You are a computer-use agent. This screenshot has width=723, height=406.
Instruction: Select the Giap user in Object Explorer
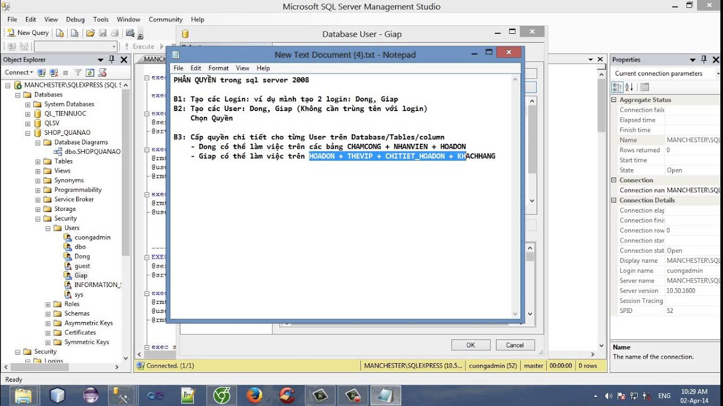coord(81,275)
